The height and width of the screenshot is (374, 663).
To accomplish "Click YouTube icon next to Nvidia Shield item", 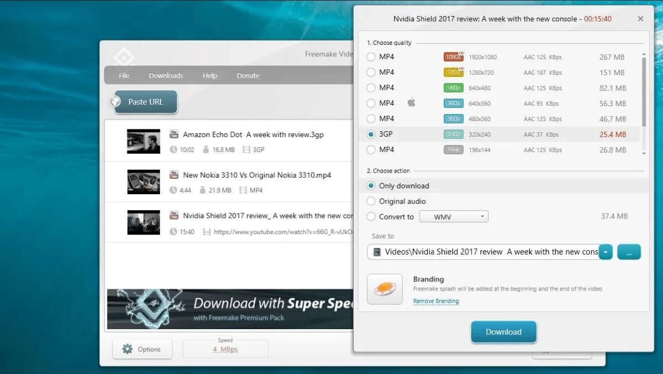I will coord(174,215).
